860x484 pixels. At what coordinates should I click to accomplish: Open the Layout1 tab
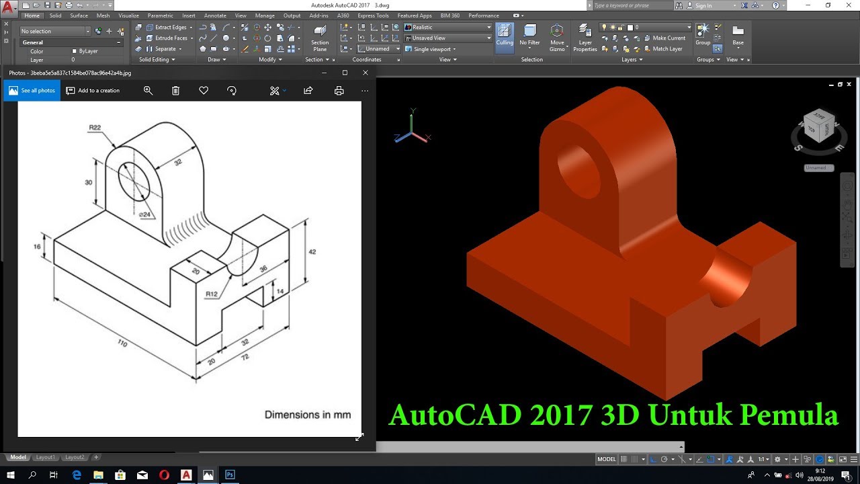46,457
